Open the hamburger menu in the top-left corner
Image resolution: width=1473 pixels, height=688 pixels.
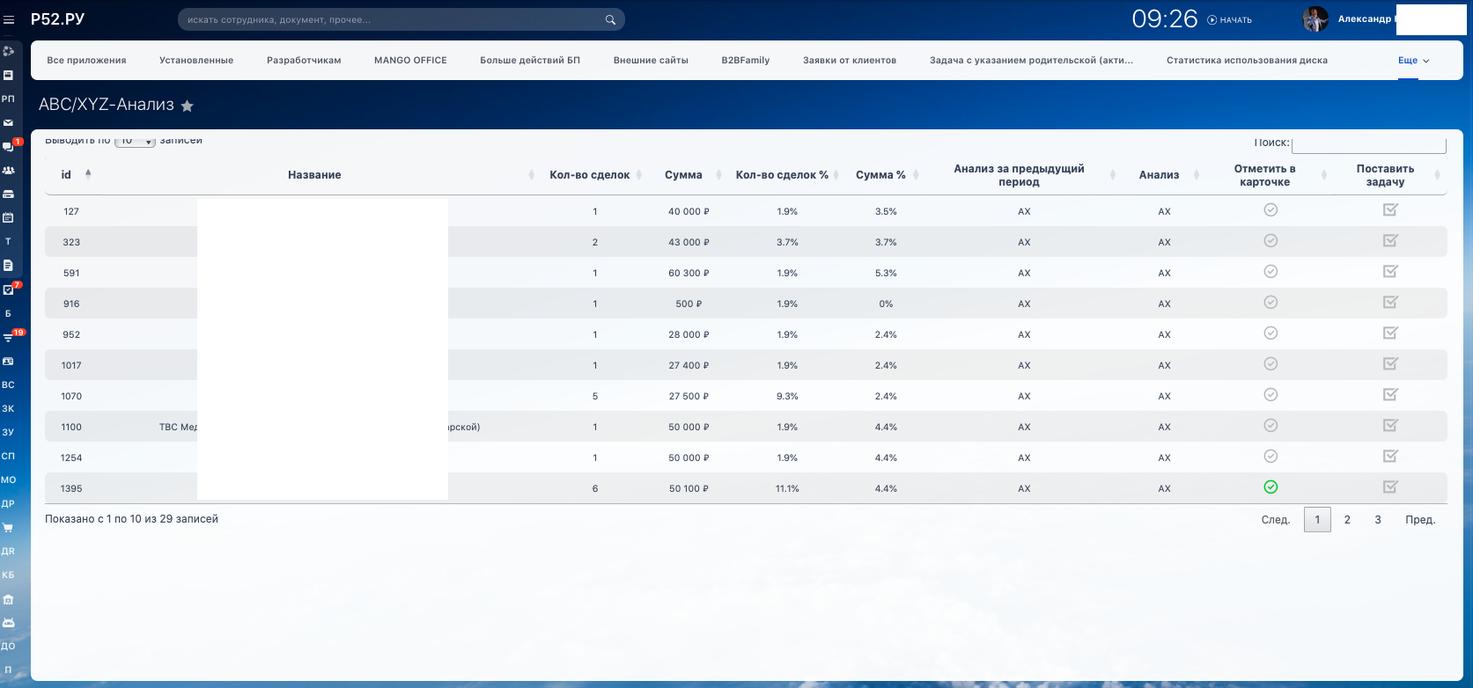[x=9, y=19]
